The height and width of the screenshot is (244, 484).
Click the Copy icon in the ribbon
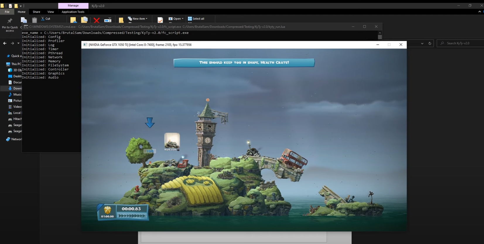tap(24, 20)
